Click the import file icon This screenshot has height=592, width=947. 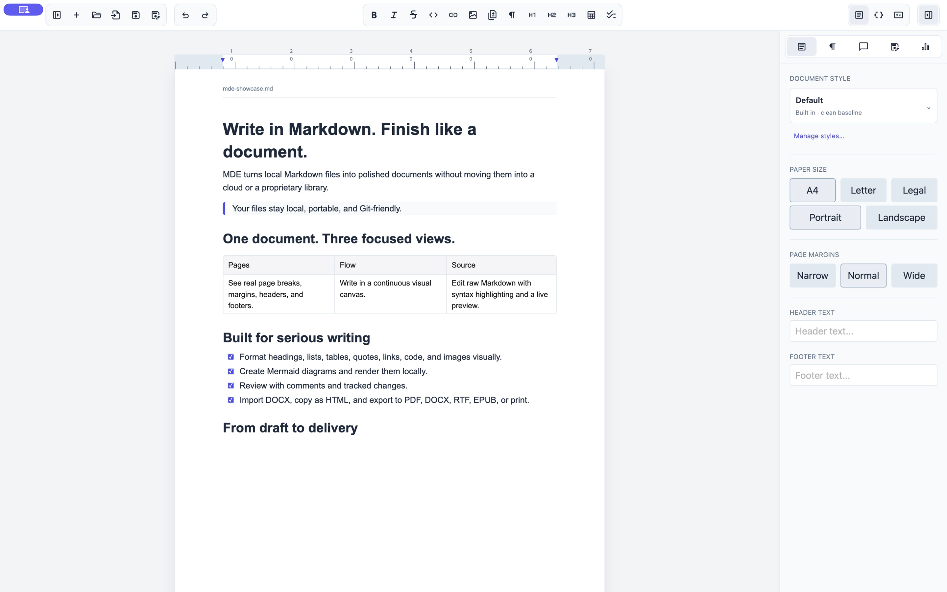pyautogui.click(x=116, y=15)
